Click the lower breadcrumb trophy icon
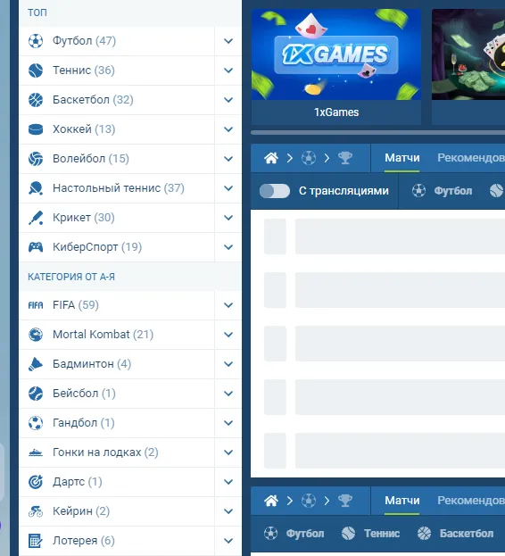The width and height of the screenshot is (505, 556). [344, 501]
